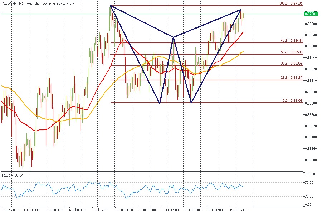The width and height of the screenshot is (322, 214).
Task: Click the 70.00 RSI scale level
Action: [309, 182]
